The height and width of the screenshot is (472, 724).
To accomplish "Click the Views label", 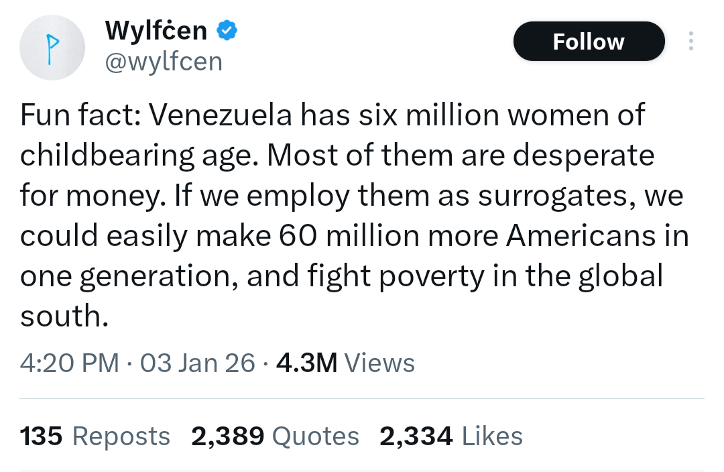I will point(379,363).
